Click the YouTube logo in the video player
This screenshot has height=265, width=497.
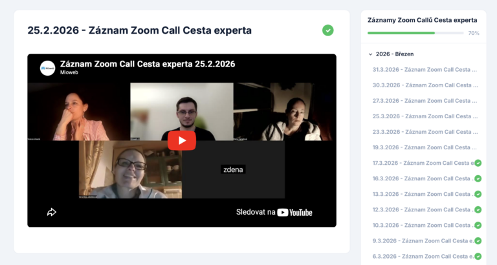coord(295,213)
